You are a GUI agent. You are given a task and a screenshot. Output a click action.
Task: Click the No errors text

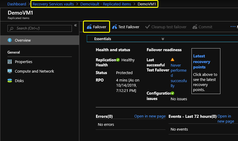106,125
